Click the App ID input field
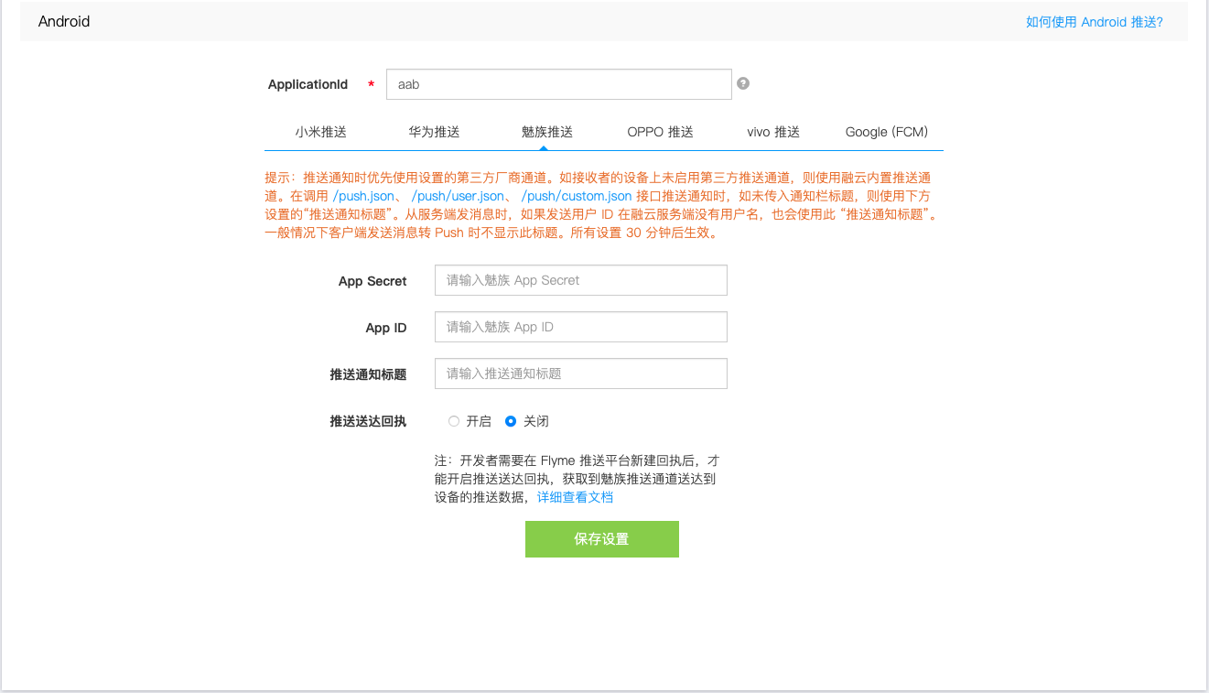Image resolution: width=1209 pixels, height=693 pixels. (581, 327)
